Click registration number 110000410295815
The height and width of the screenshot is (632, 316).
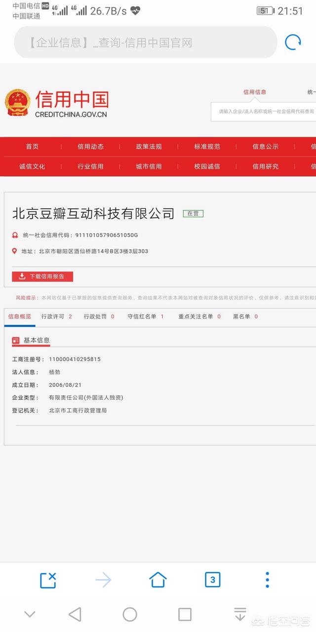(x=75, y=359)
